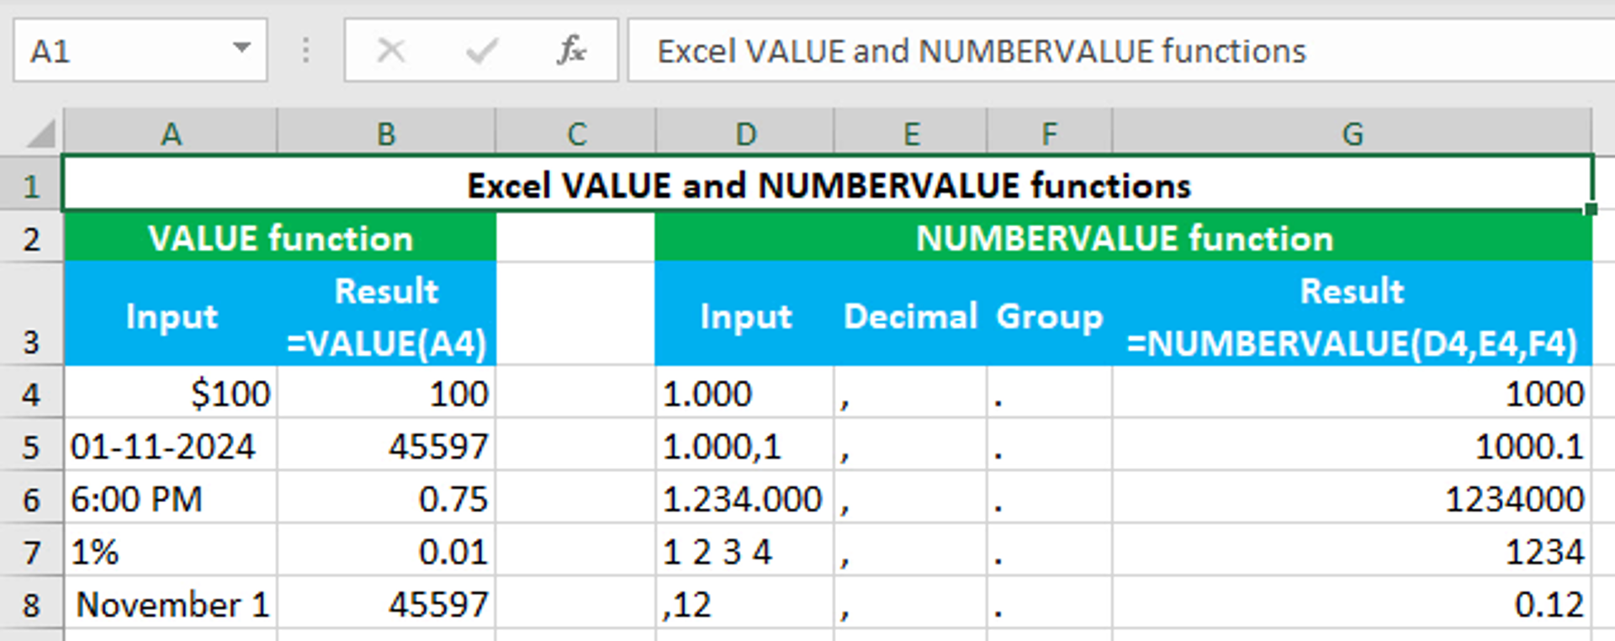
Task: Click the 'Decimal' header cell
Action: [x=911, y=314]
